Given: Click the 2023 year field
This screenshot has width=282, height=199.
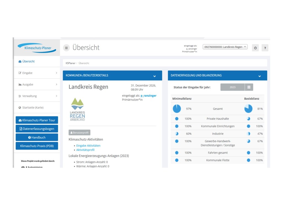Looking at the screenshot, I should pyautogui.click(x=232, y=87).
